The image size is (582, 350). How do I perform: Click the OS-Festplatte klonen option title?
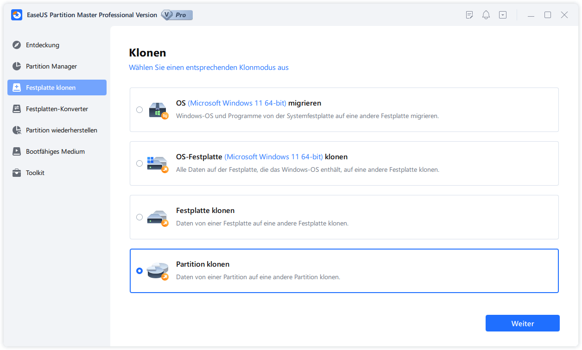click(x=262, y=157)
